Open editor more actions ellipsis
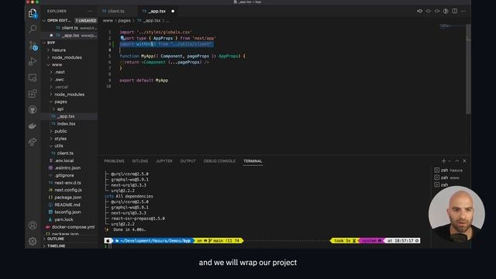The height and width of the screenshot is (279, 496). click(x=463, y=11)
